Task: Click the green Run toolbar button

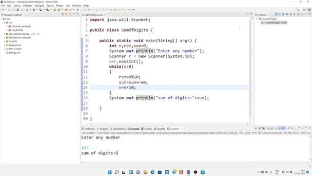Action: (x=34, y=10)
